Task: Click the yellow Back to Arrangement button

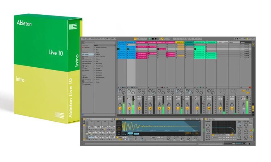Action: 135,39
